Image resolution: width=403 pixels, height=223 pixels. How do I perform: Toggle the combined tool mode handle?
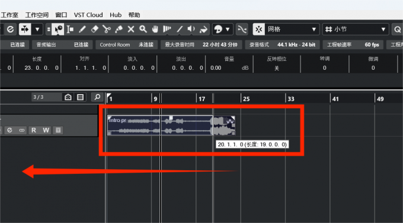(x=49, y=29)
